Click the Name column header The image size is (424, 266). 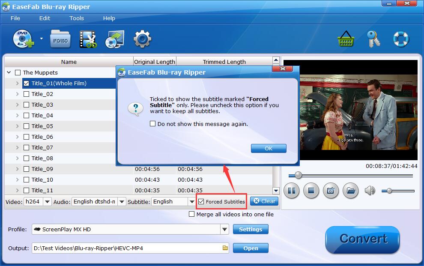point(69,62)
